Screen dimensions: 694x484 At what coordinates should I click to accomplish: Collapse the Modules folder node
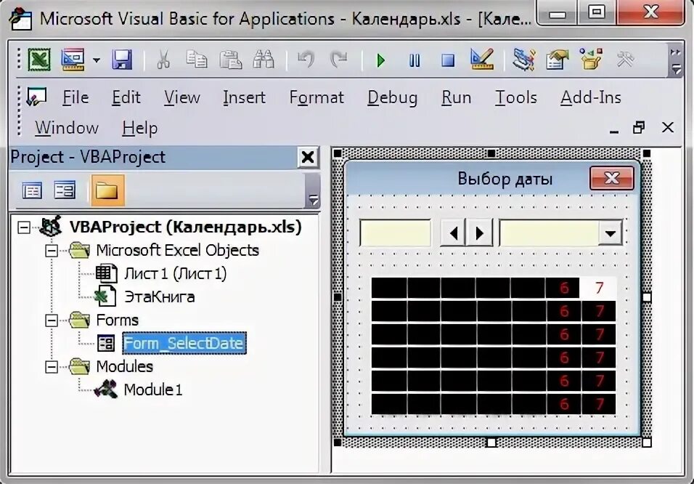[x=52, y=367]
